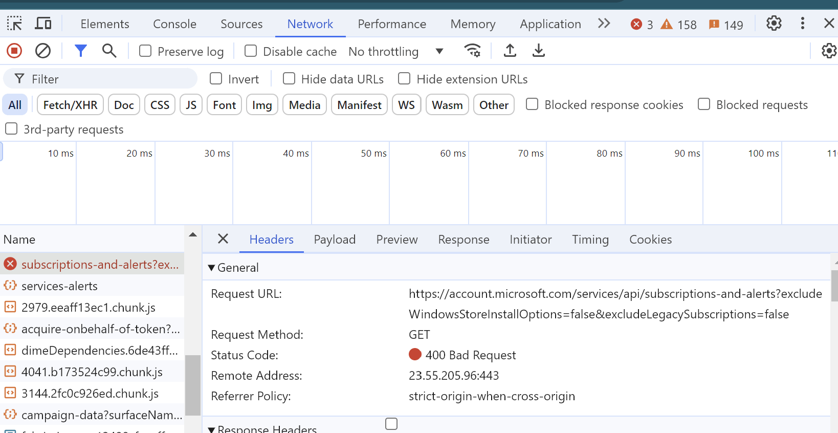Open network search with magnifier icon
Screen dimensions: 838x433
point(109,51)
